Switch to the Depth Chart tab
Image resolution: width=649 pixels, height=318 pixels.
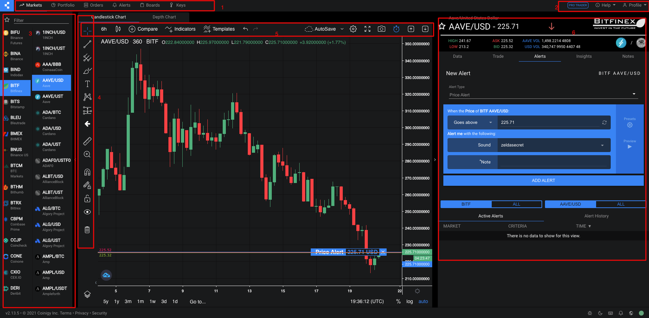point(164,17)
